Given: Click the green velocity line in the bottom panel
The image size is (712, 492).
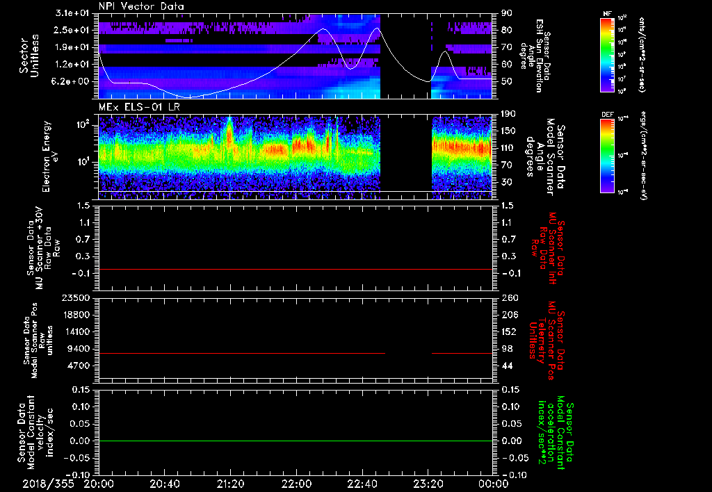Looking at the screenshot, I should click(x=295, y=441).
